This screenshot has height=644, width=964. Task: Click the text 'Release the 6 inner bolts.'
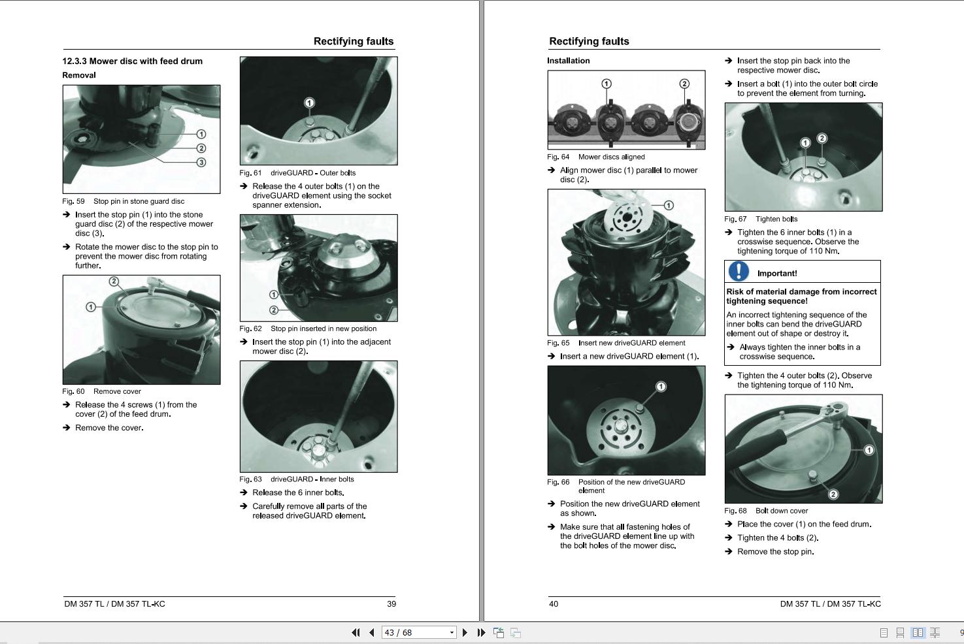click(298, 492)
